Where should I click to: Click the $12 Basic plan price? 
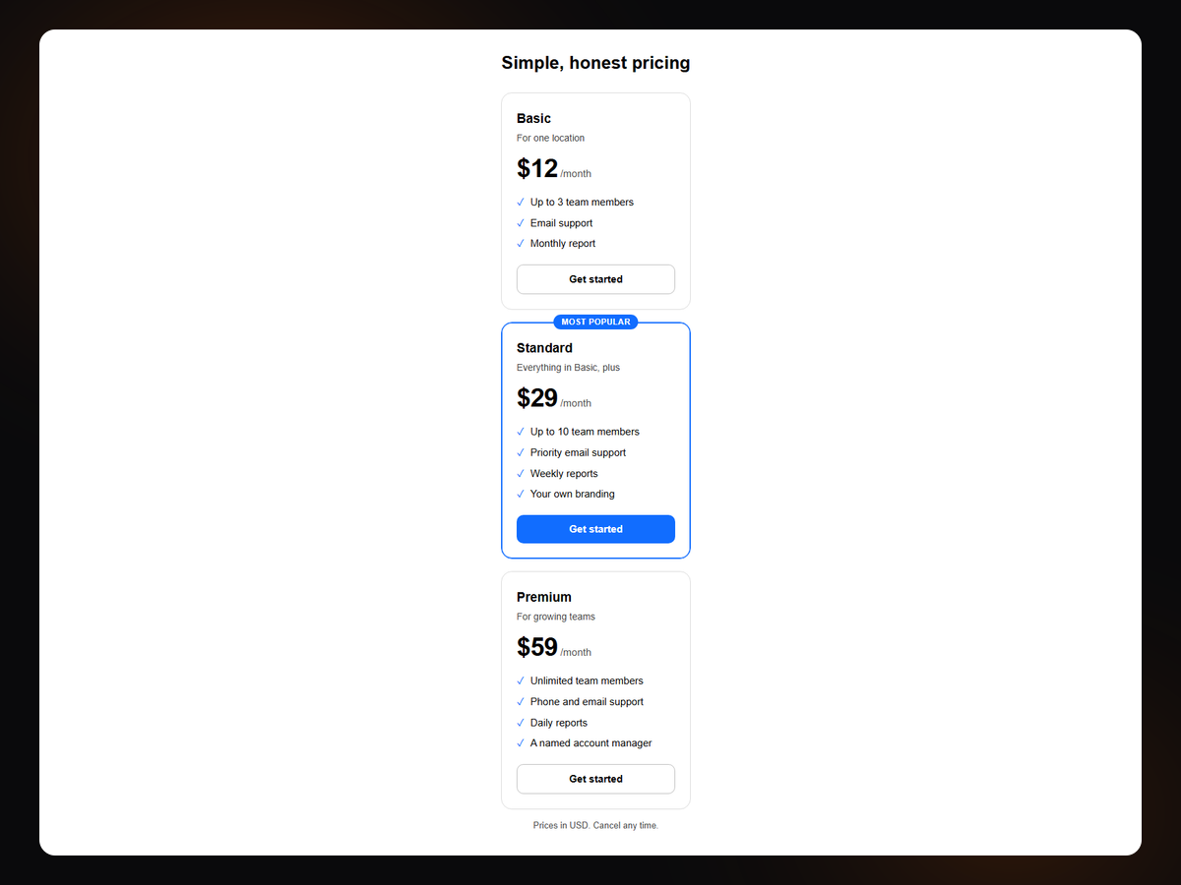pyautogui.click(x=537, y=168)
